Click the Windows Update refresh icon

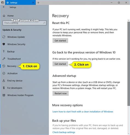(x=4, y=37)
